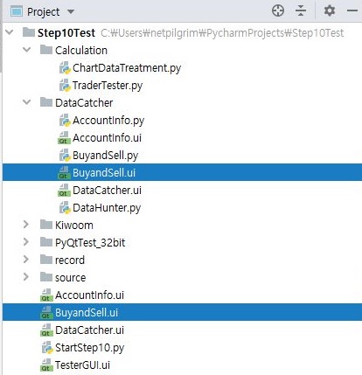Click the Calculation folder icon
Screen dimensions: 362x375
(x=46, y=50)
